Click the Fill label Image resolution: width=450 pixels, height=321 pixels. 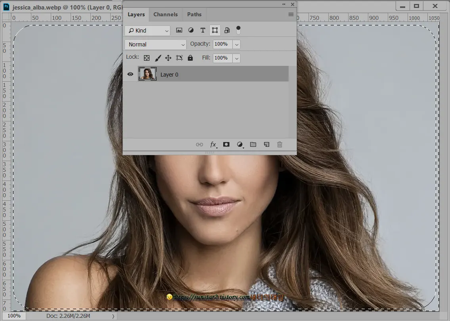coord(206,58)
